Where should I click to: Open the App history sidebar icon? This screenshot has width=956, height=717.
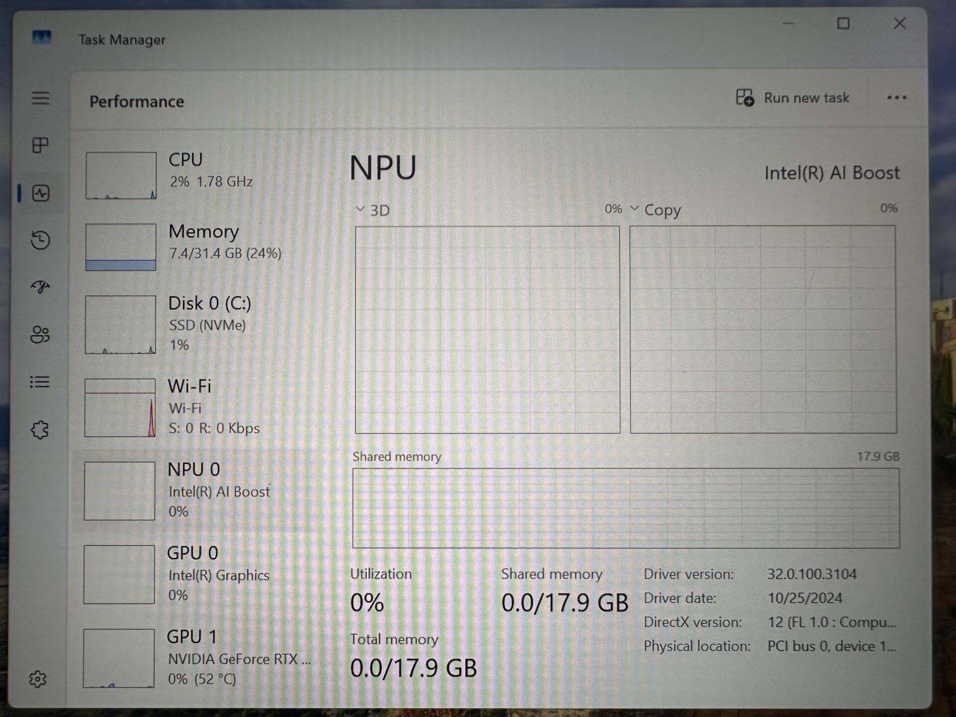40,240
